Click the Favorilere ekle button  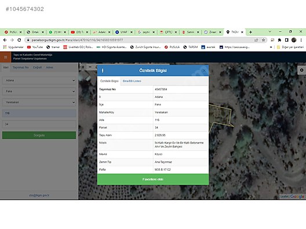pos(153,179)
